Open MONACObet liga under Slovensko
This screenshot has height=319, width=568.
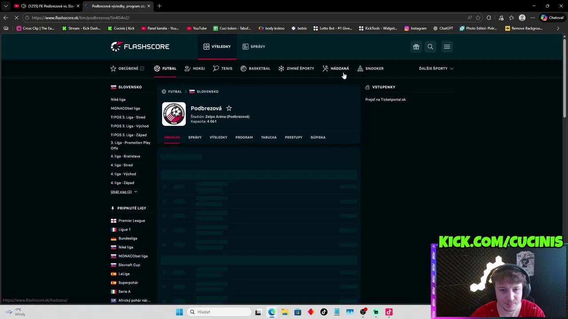[125, 109]
